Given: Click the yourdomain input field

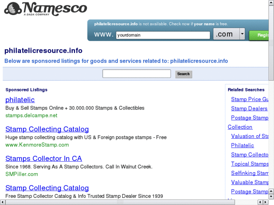Looking at the screenshot, I should [163, 35].
